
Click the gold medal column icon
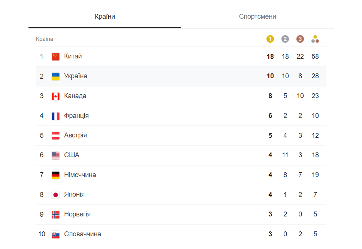[270, 39]
